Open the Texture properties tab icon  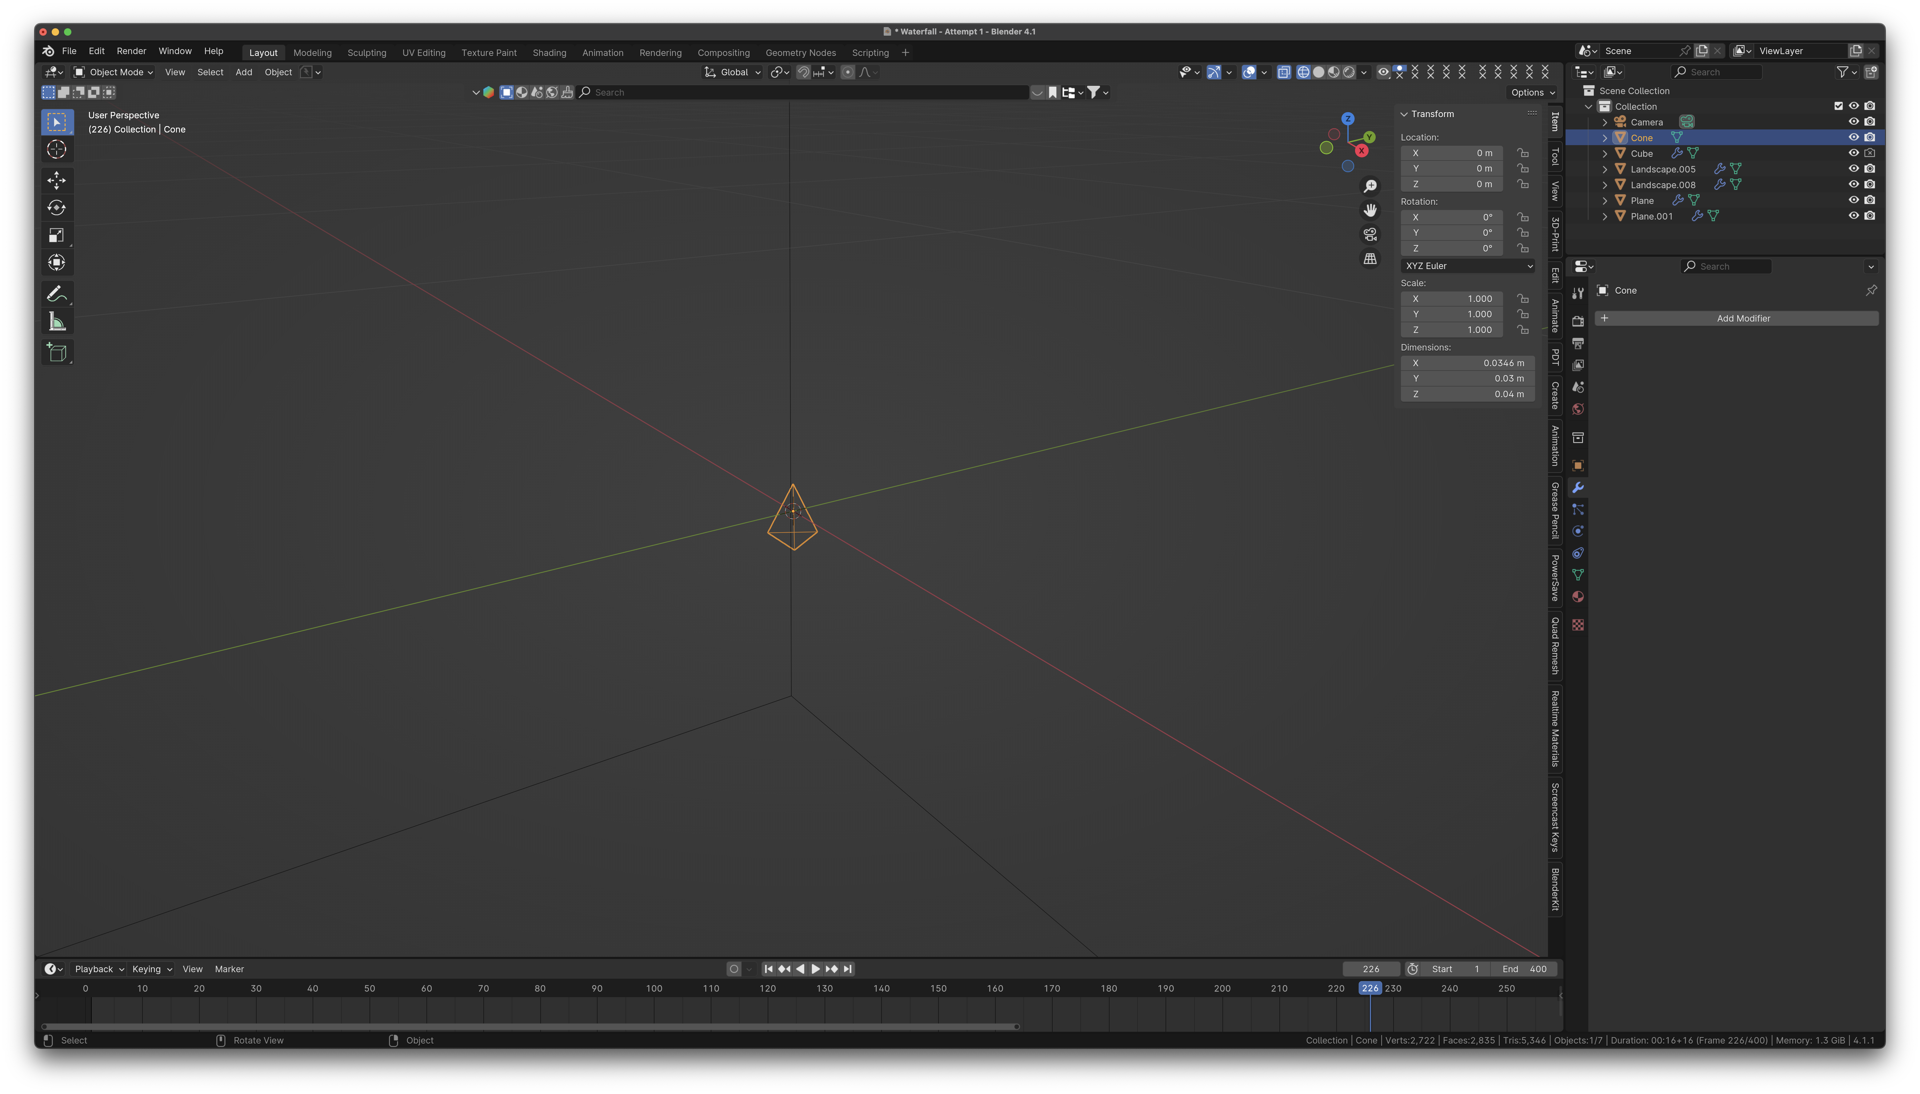(x=1578, y=625)
